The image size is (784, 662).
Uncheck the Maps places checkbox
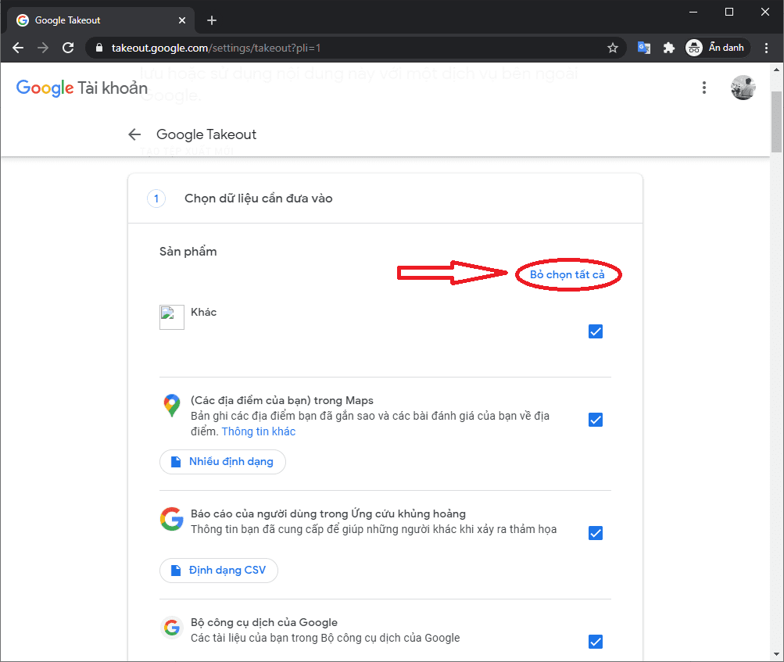(x=596, y=420)
